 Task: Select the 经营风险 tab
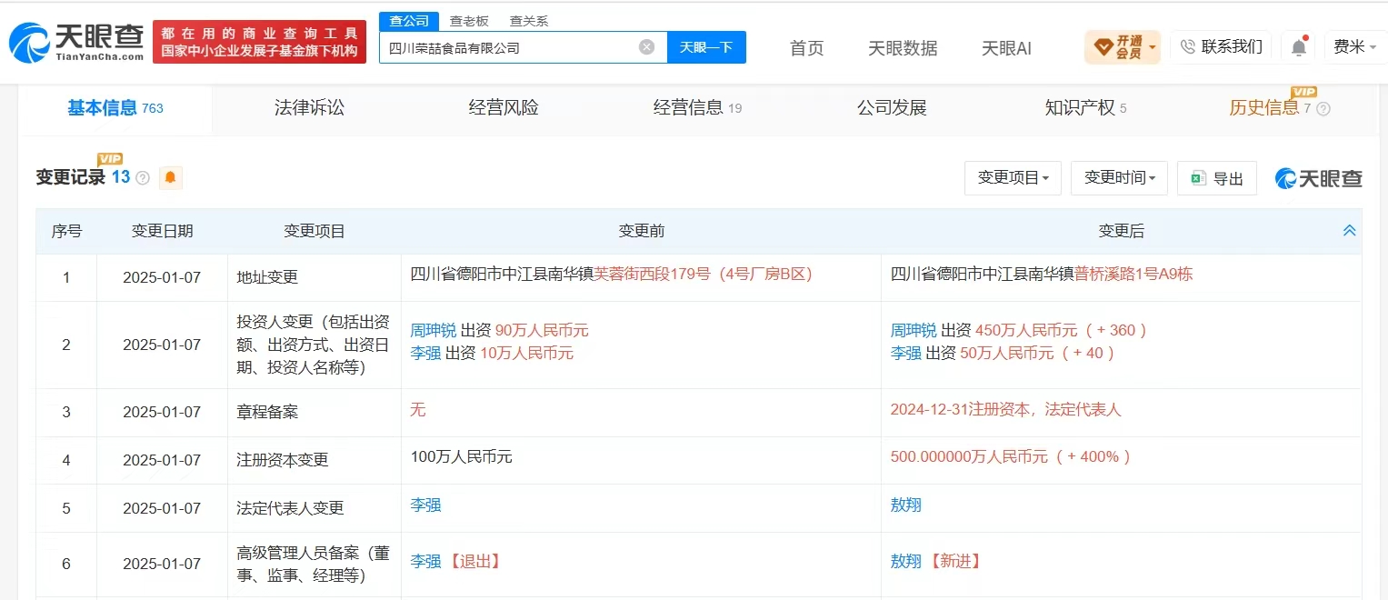504,108
